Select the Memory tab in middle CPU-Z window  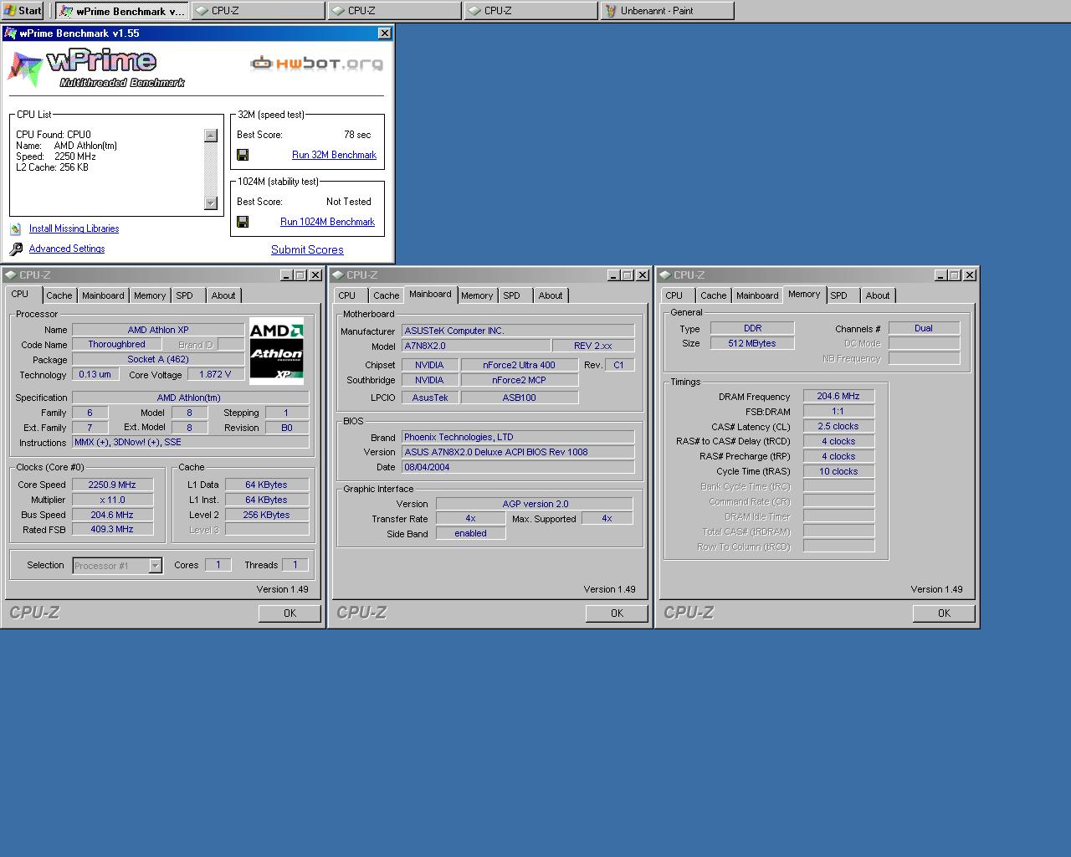[477, 295]
